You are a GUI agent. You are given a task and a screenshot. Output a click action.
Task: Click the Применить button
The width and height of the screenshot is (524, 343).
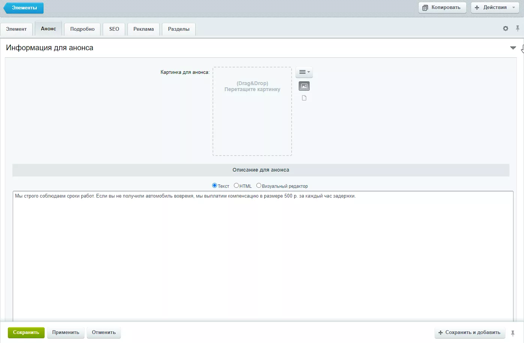click(x=66, y=333)
